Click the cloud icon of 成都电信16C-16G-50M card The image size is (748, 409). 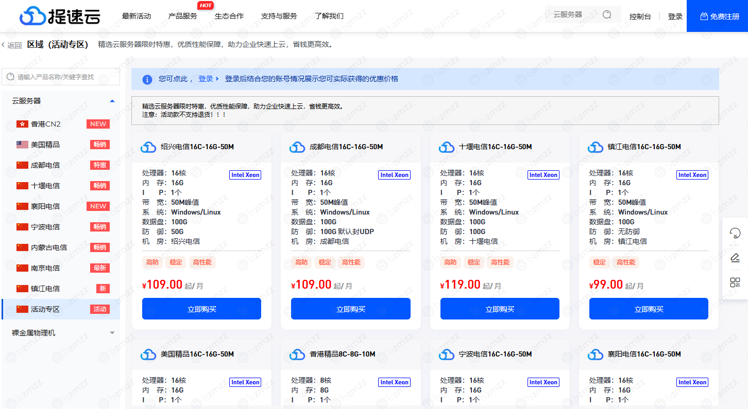(x=297, y=147)
